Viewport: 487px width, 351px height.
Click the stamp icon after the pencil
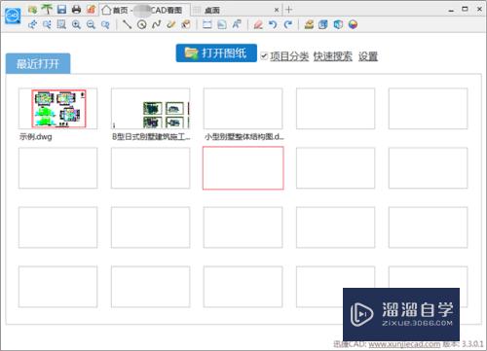[186, 24]
